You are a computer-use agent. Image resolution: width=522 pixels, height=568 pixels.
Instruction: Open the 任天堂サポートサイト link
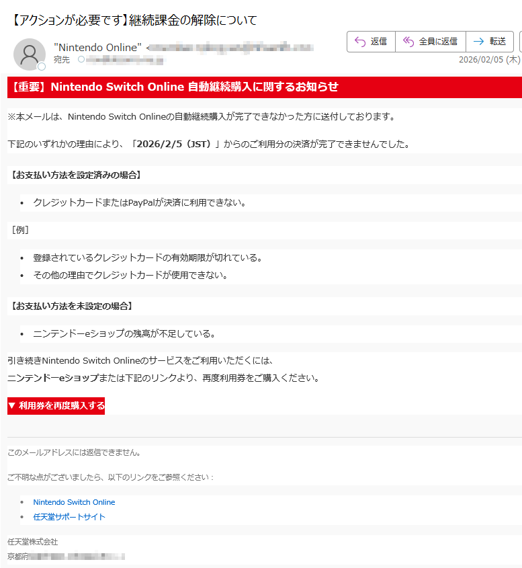coord(69,517)
